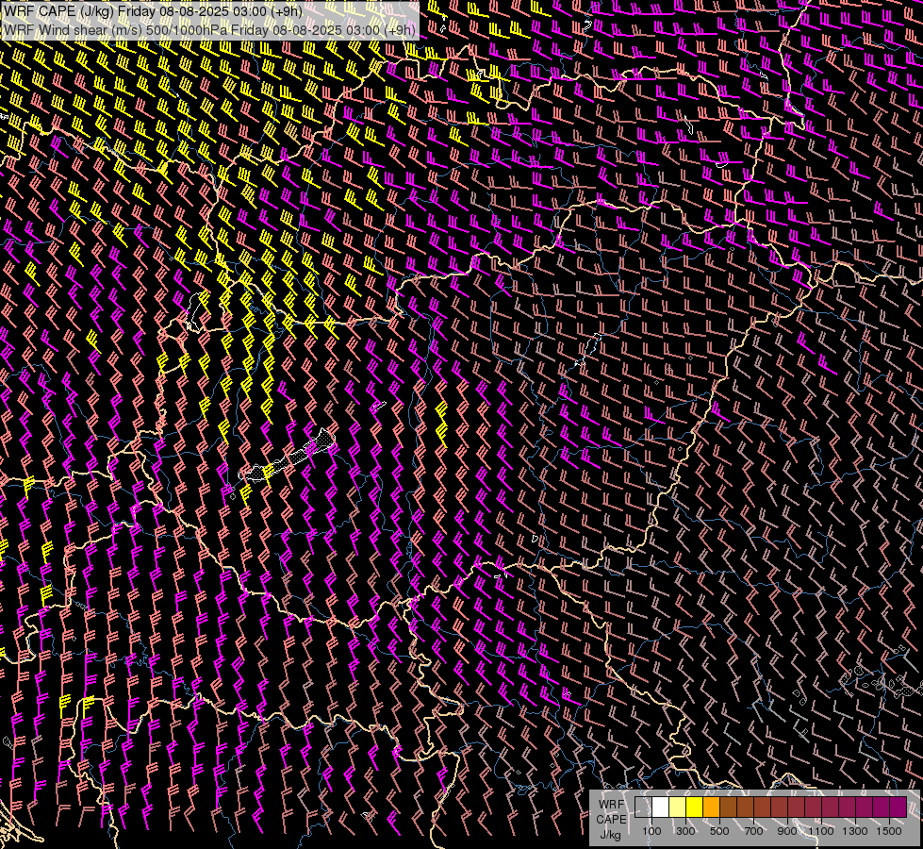Select the gray below-100 CAPE legend swatch
923x849 pixels.
(643, 807)
